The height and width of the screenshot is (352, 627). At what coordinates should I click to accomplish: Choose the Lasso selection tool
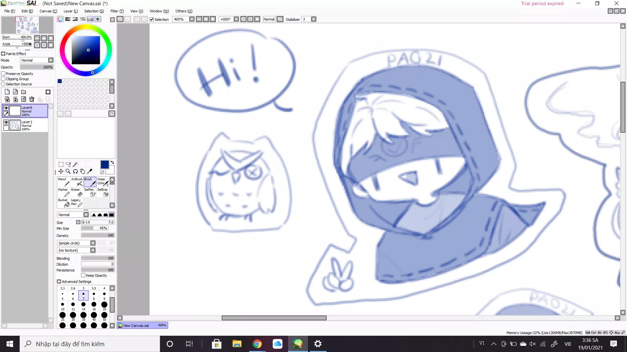pyautogui.click(x=68, y=164)
